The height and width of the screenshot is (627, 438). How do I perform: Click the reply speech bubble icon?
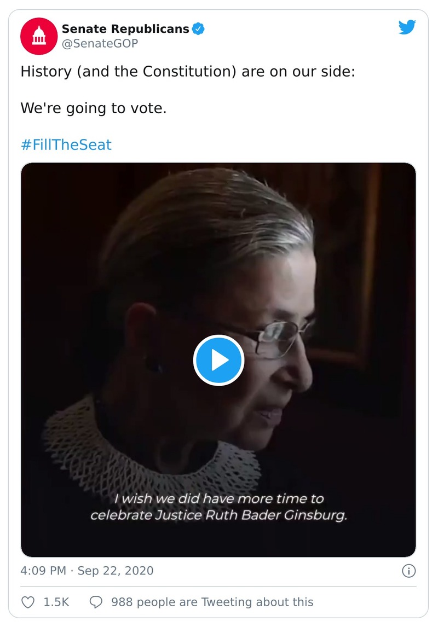click(96, 602)
